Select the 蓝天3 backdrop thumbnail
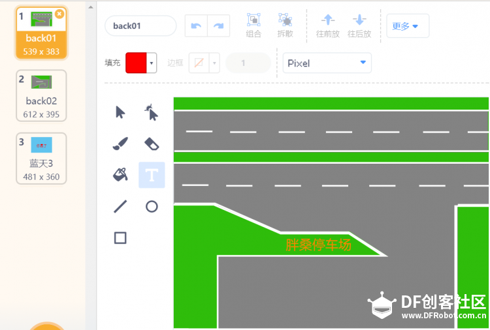This screenshot has height=330, width=490. point(41,158)
